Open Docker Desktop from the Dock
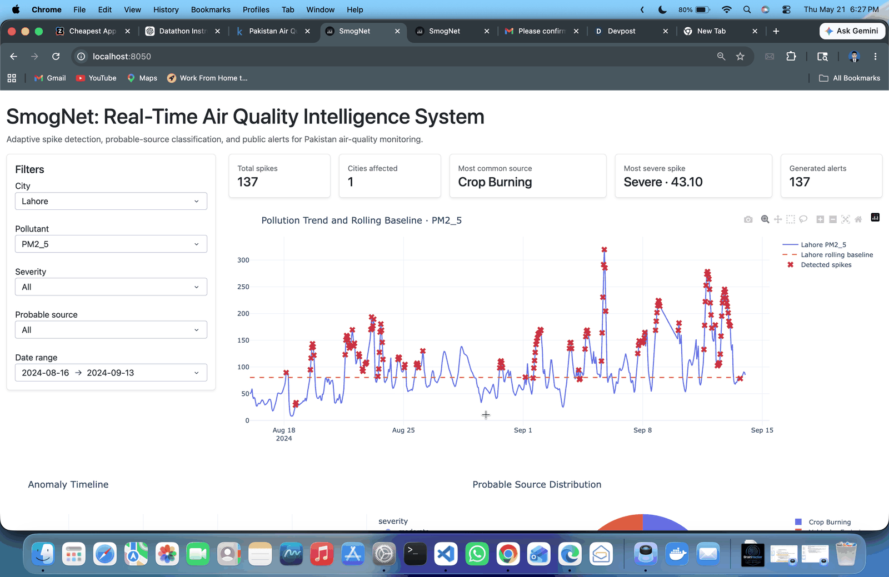This screenshot has width=889, height=577. coord(677,554)
